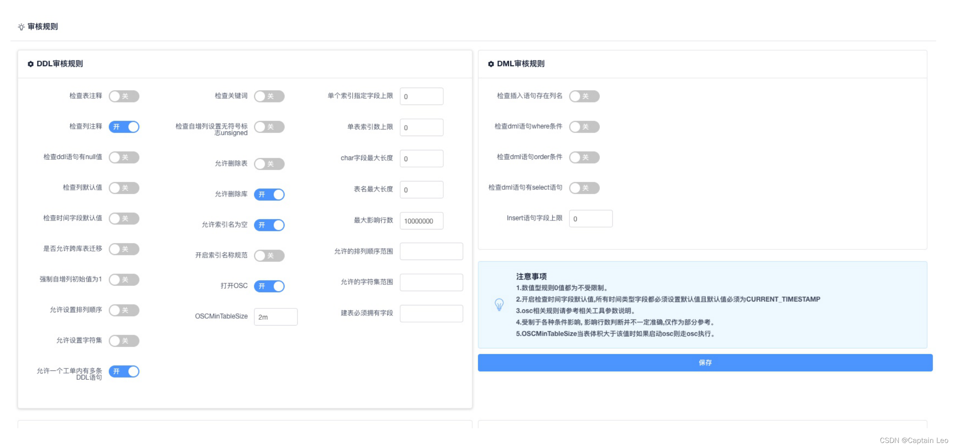Click the gear icon next to DDL审核规则

30,64
